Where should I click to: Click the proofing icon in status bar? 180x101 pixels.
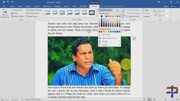pyautogui.click(x=22, y=99)
